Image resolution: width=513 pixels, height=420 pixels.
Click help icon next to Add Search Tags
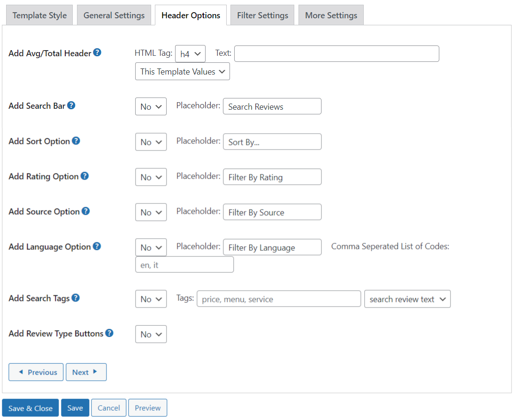click(x=75, y=298)
